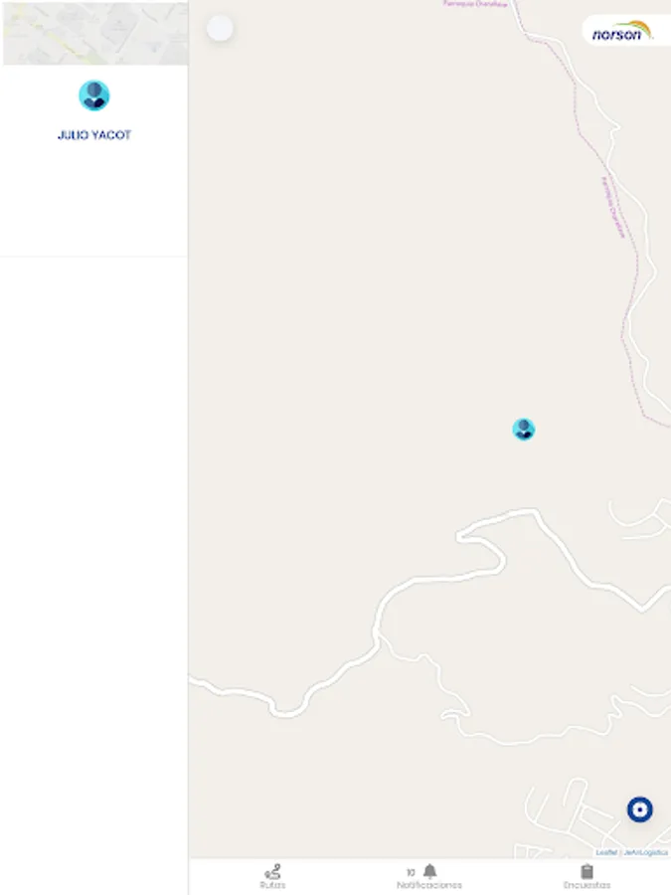Viewport: 671px width, 895px height.
Task: Tap the round white menu button
Action: pos(220,28)
